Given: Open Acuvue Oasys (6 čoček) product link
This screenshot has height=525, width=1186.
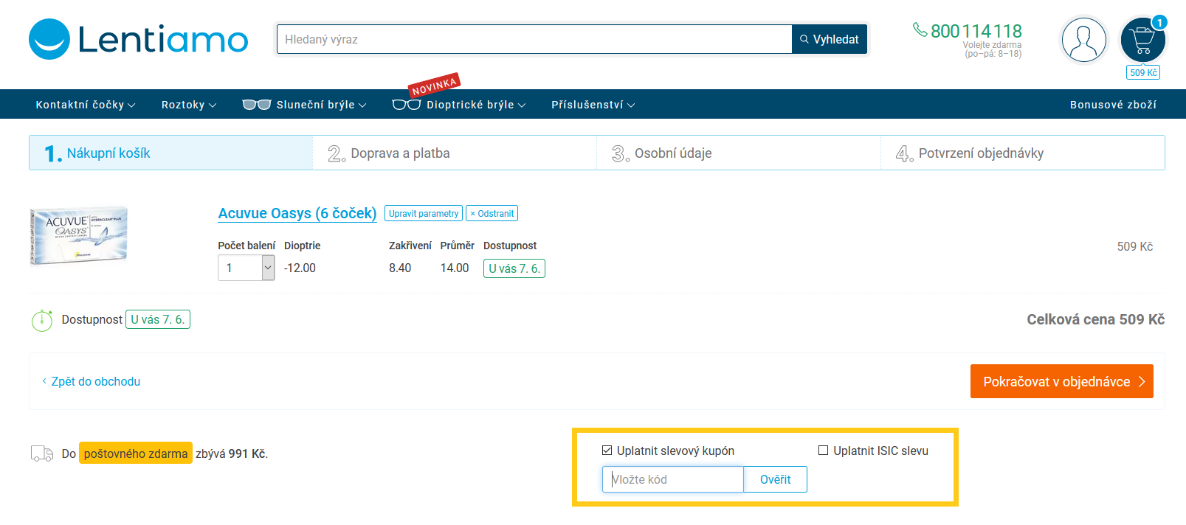Looking at the screenshot, I should tap(297, 213).
